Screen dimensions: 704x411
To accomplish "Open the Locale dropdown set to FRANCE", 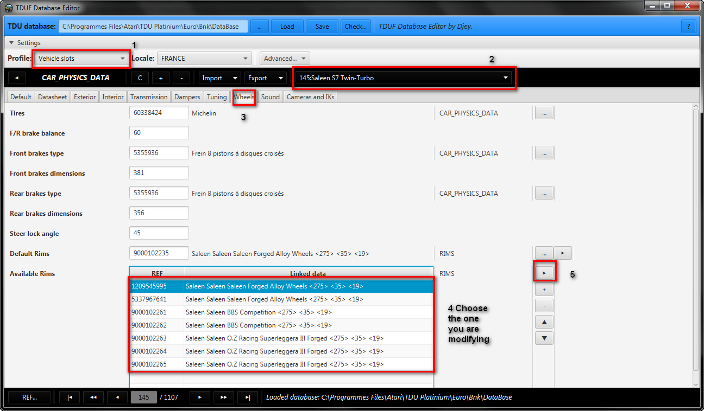I will 204,59.
